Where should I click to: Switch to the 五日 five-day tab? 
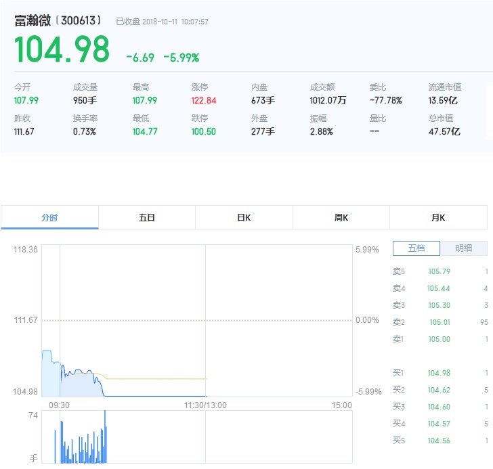(x=147, y=217)
